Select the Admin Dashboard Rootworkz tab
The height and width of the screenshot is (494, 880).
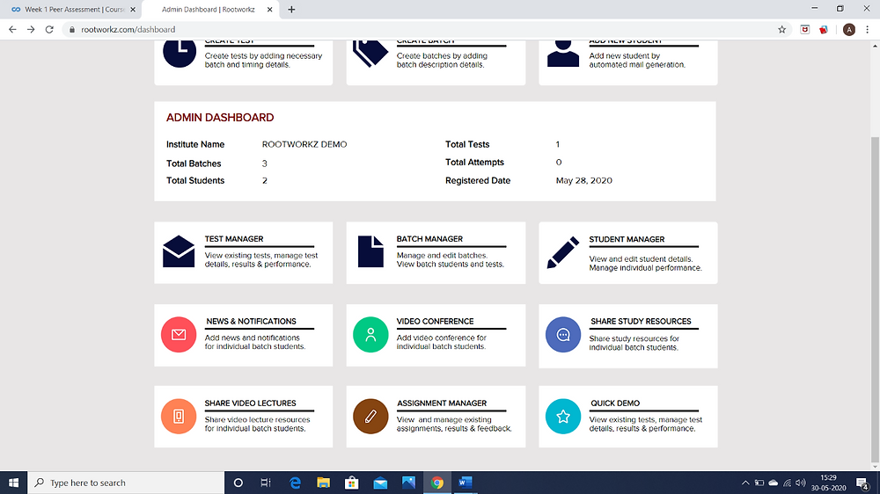(x=209, y=10)
